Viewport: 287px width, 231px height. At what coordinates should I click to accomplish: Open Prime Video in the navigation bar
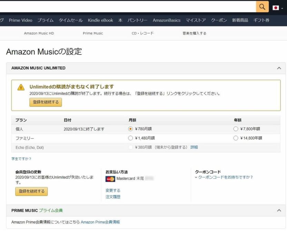20,20
